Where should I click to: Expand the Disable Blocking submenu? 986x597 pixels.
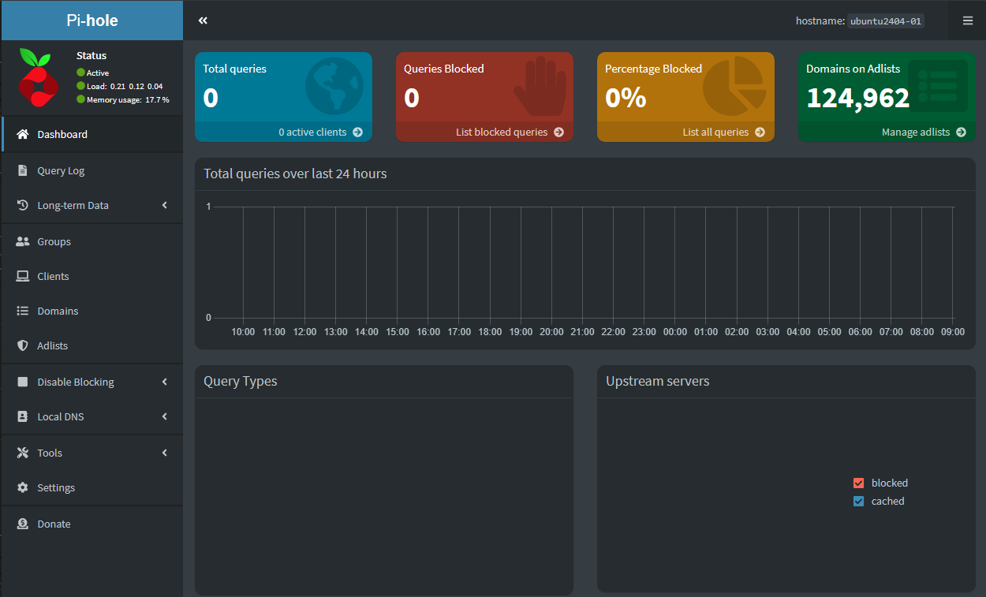coord(165,382)
